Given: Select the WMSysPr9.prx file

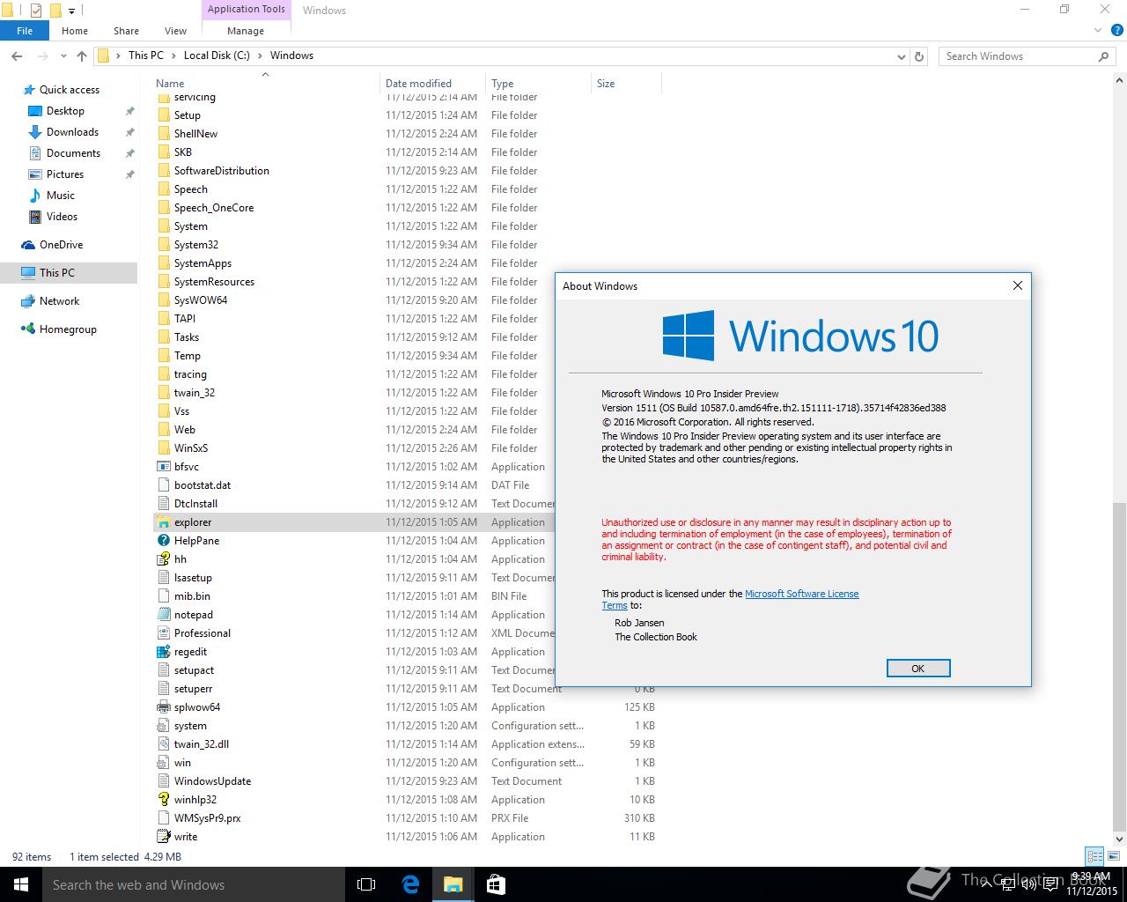Looking at the screenshot, I should 207,818.
